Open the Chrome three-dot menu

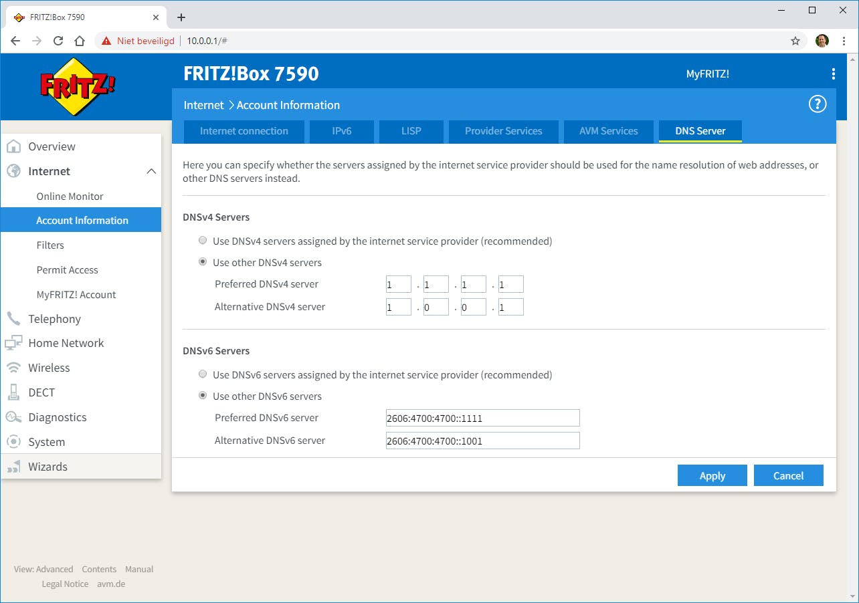(844, 41)
